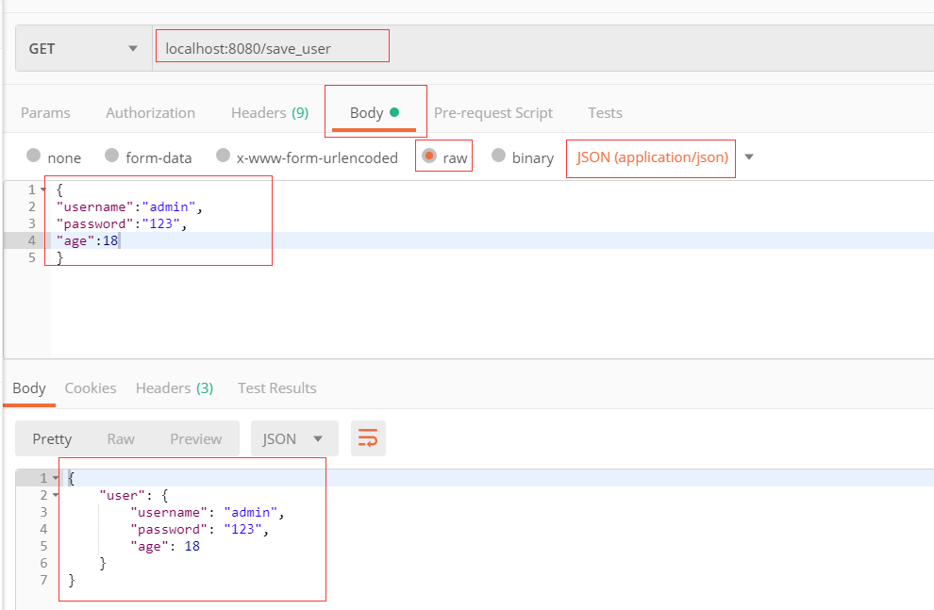This screenshot has height=610, width=934.
Task: Collapse request body JSON at line 1
Action: (x=43, y=190)
